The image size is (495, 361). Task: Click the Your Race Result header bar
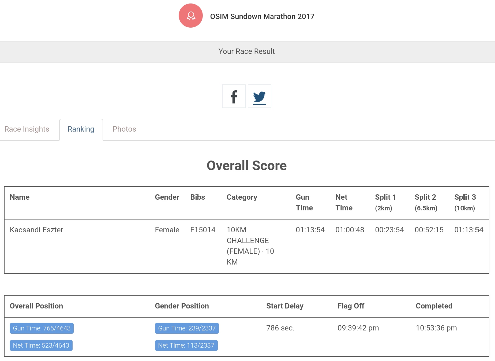pyautogui.click(x=247, y=52)
